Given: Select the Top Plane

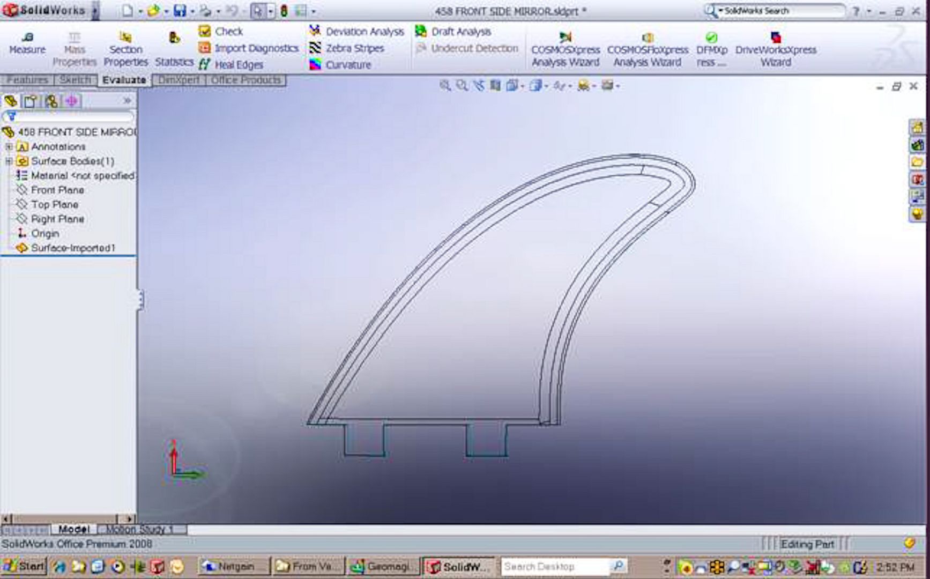Looking at the screenshot, I should pyautogui.click(x=48, y=204).
